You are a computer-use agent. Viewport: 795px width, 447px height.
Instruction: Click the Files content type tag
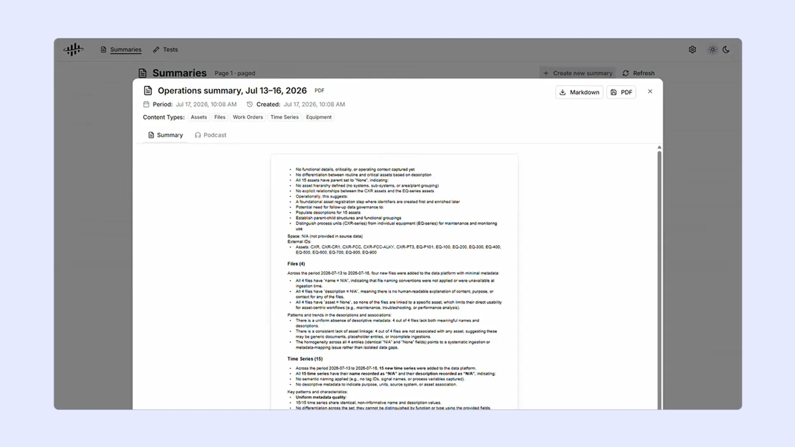220,117
